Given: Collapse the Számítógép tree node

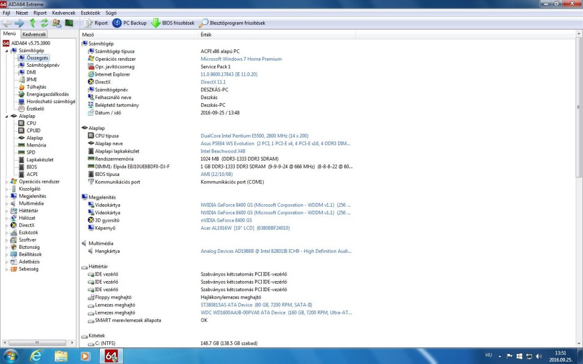Looking at the screenshot, I should [7, 51].
